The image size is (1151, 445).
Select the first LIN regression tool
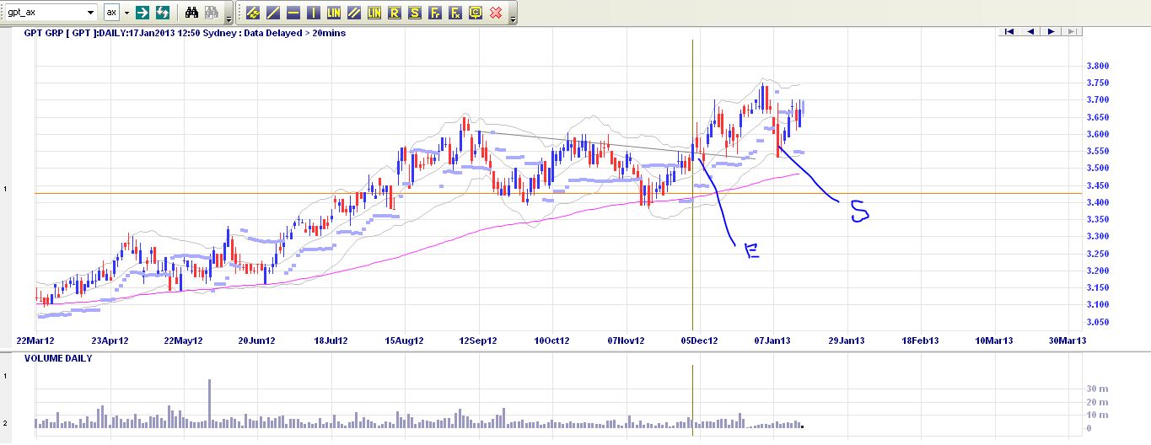coord(334,13)
